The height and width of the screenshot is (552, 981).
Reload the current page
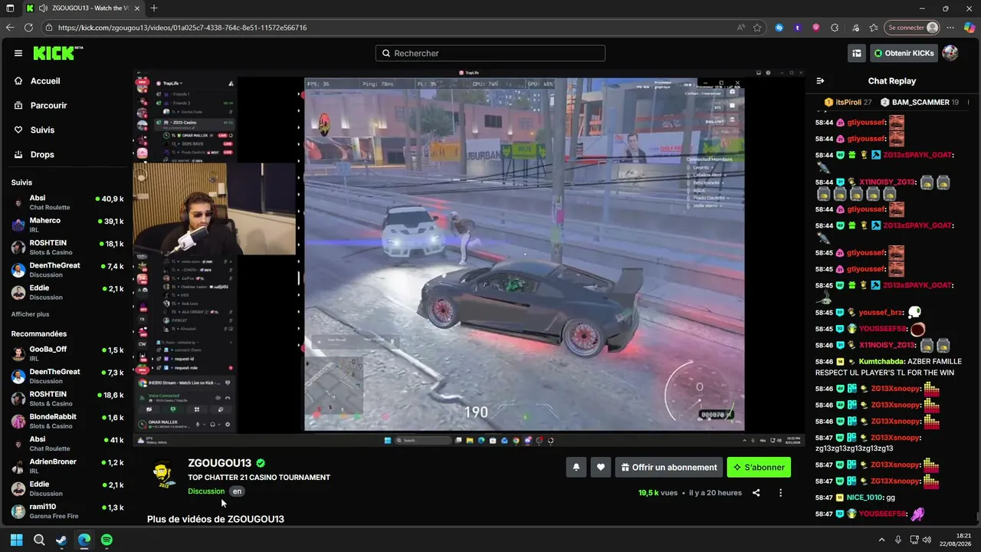(x=28, y=28)
